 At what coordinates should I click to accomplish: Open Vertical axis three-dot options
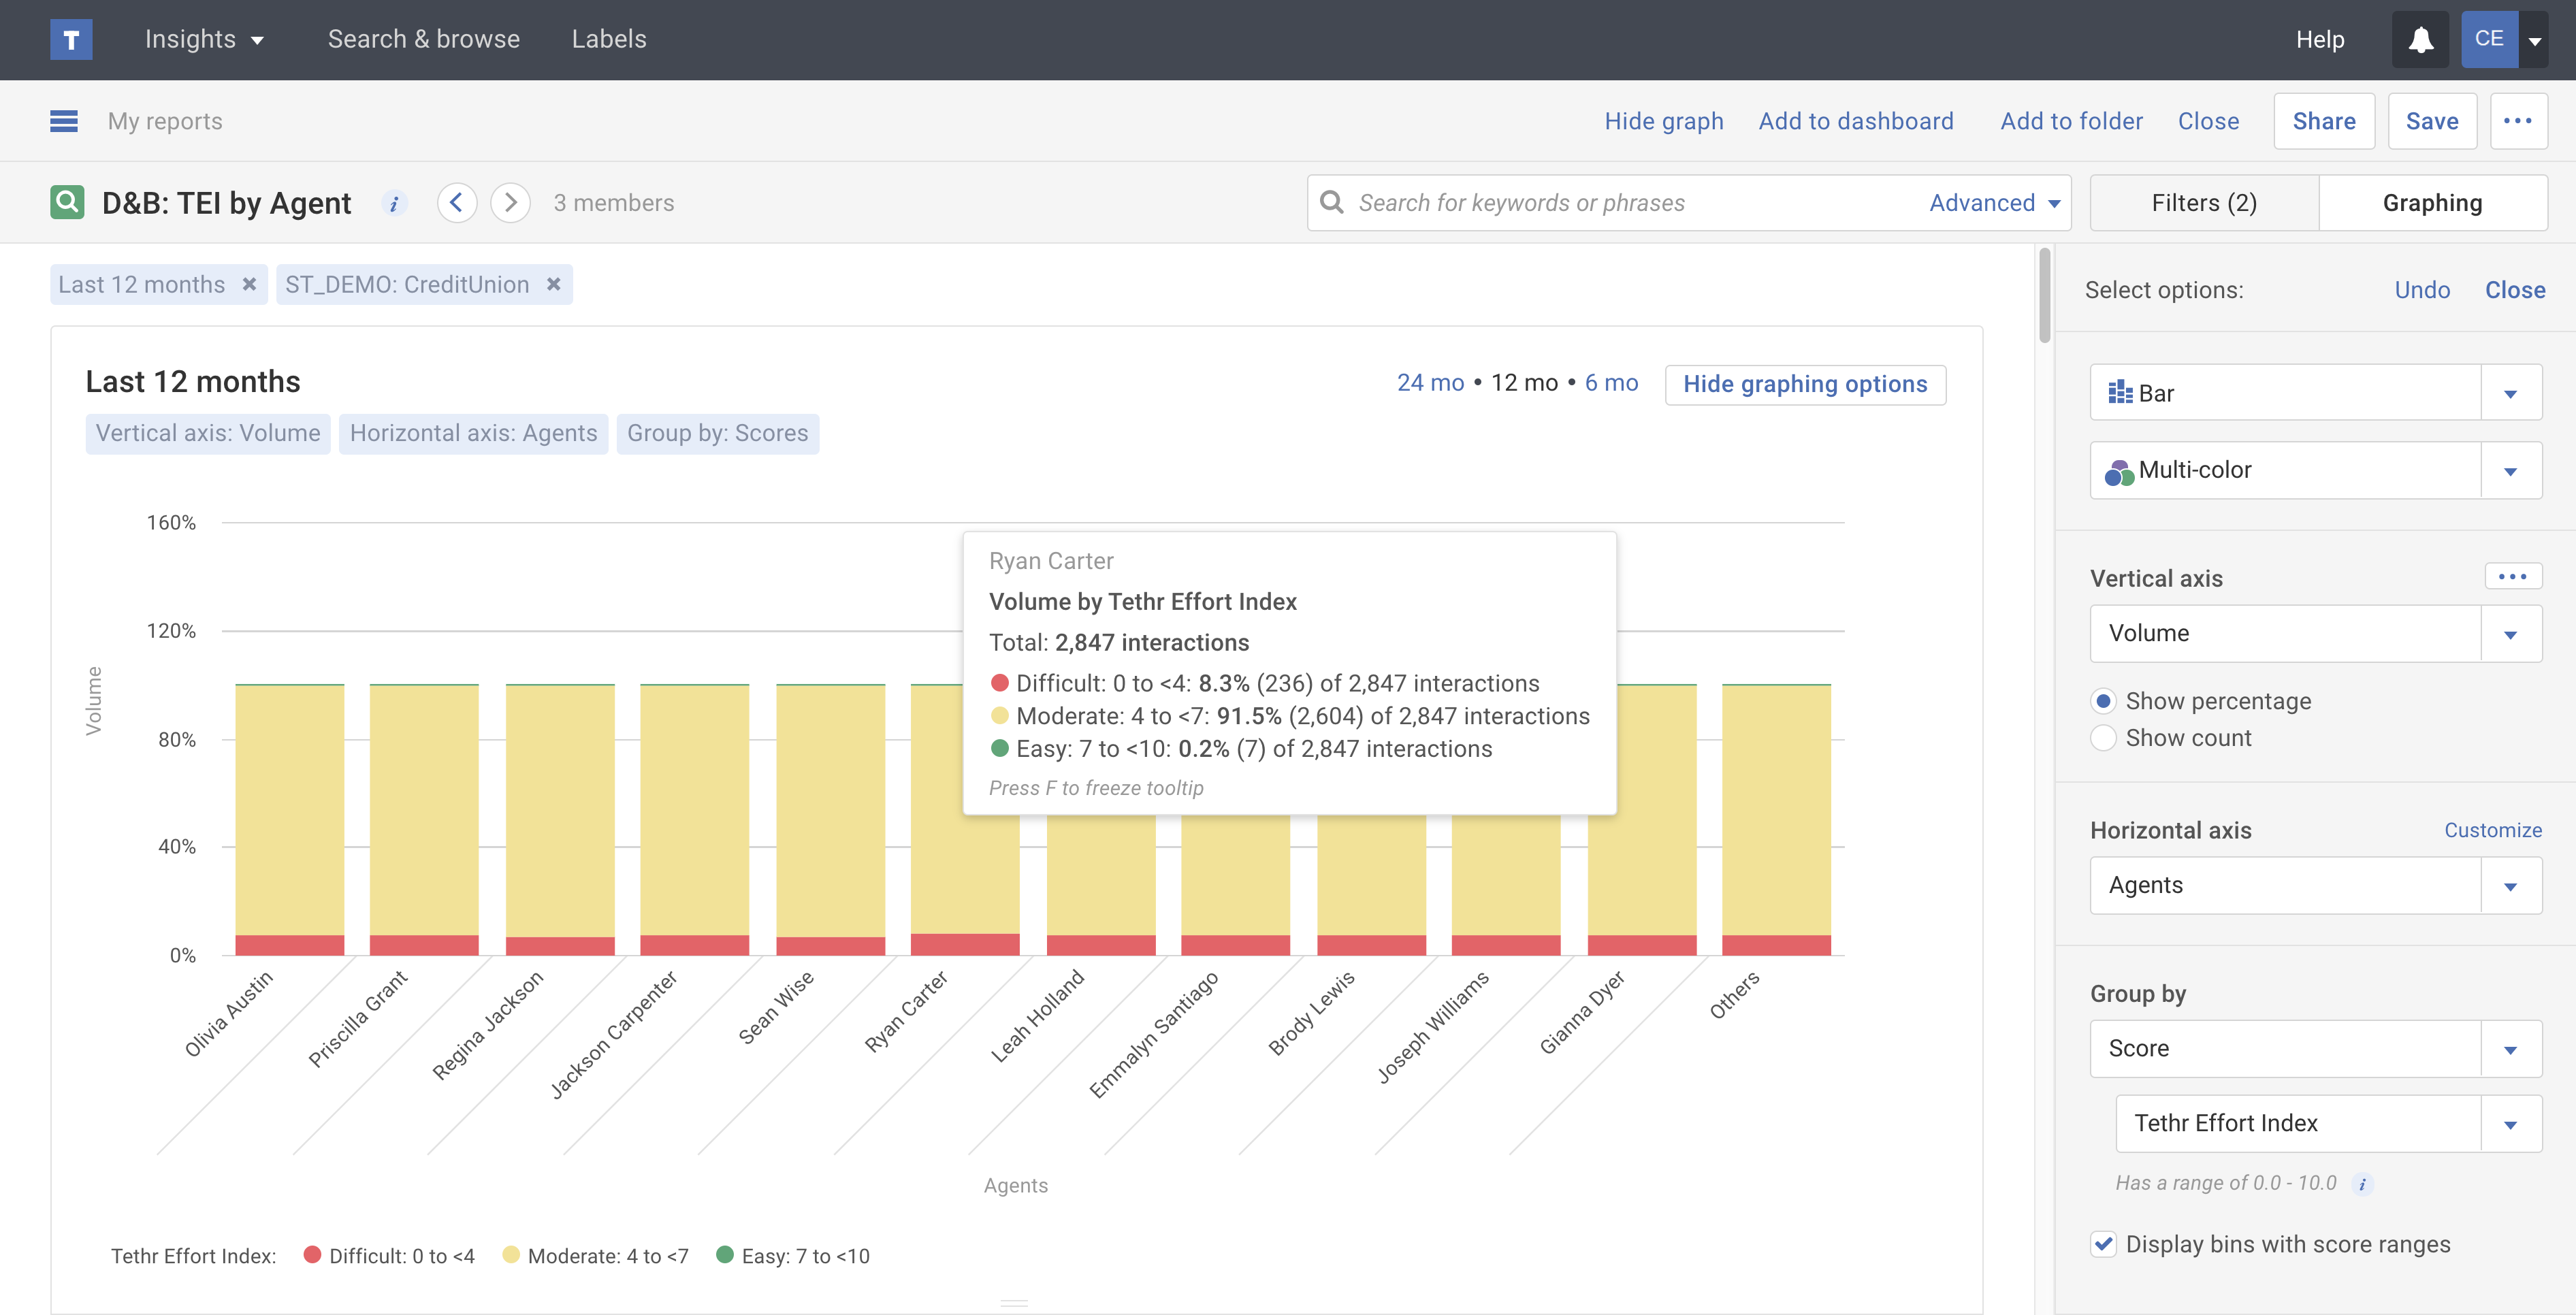[x=2512, y=577]
